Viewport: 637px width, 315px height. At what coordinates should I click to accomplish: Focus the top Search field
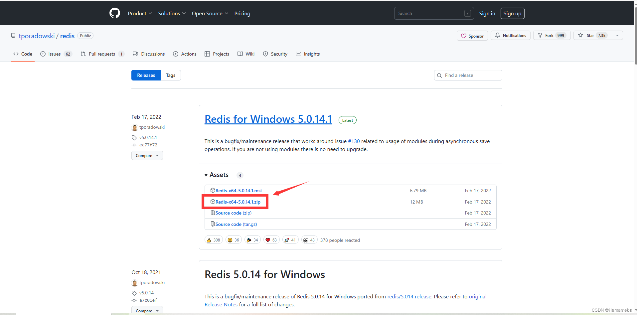pyautogui.click(x=434, y=13)
